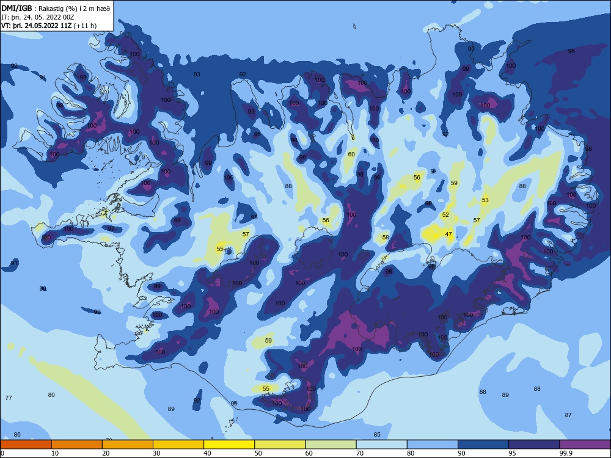
Task: Click the 'IT: þri. 24. 05. 2022 00Z' line
Action: (x=37, y=17)
